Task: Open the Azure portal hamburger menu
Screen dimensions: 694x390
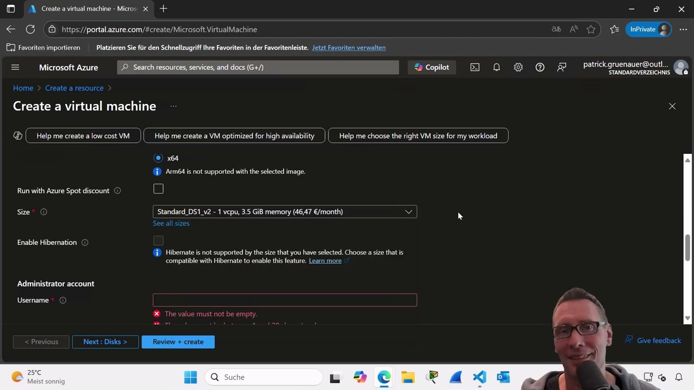Action: [15, 67]
